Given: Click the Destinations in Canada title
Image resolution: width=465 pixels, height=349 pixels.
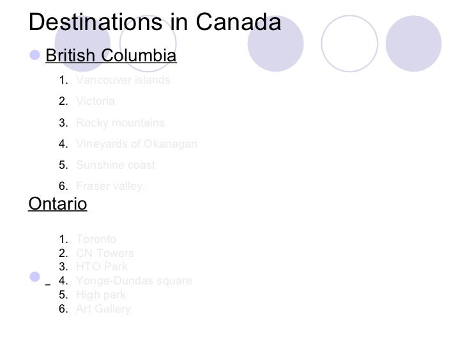Looking at the screenshot, I should [x=155, y=22].
